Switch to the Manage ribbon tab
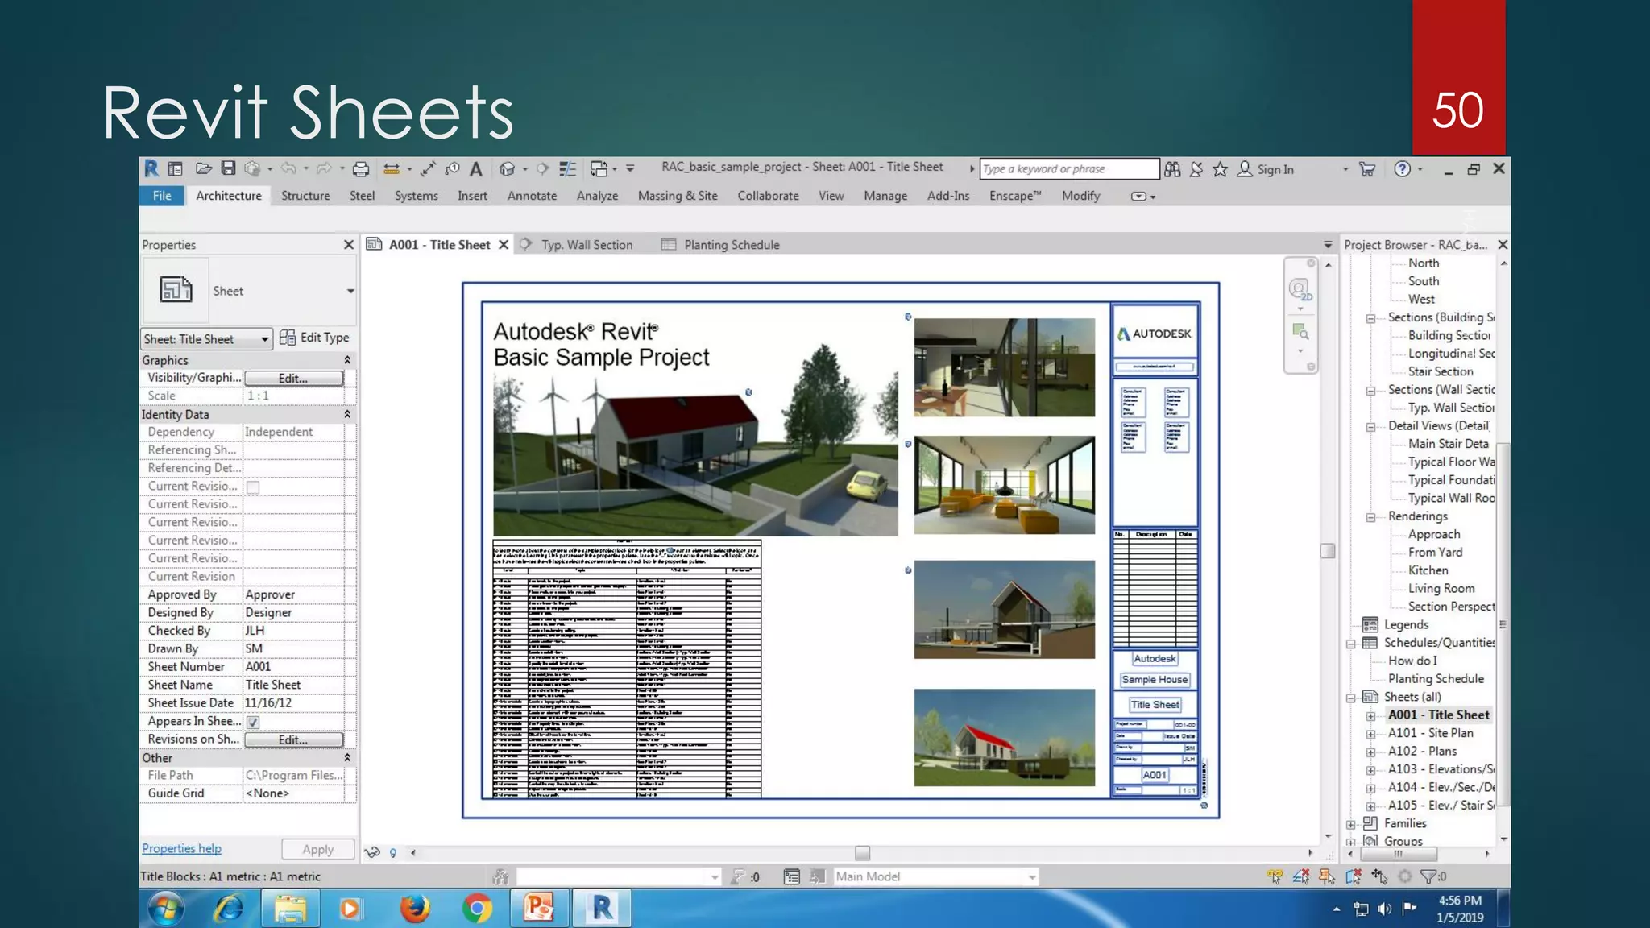The height and width of the screenshot is (928, 1650). (x=885, y=196)
